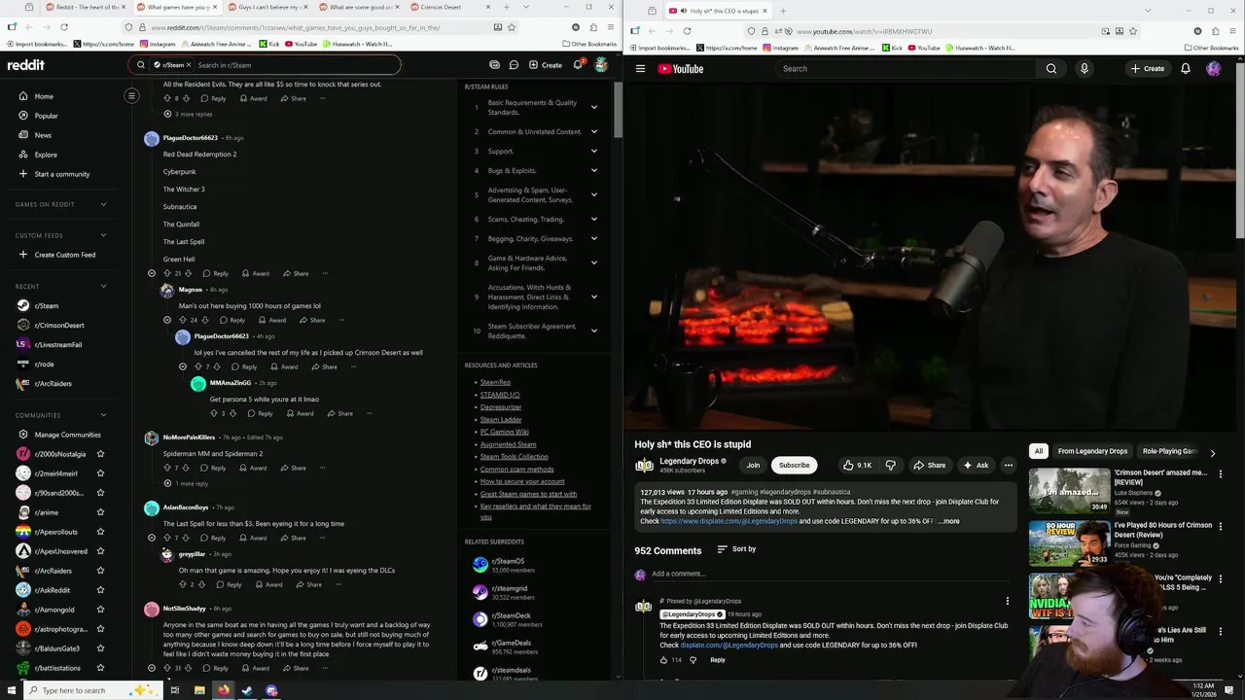
Task: Open File Explorer from taskbar
Action: [199, 690]
